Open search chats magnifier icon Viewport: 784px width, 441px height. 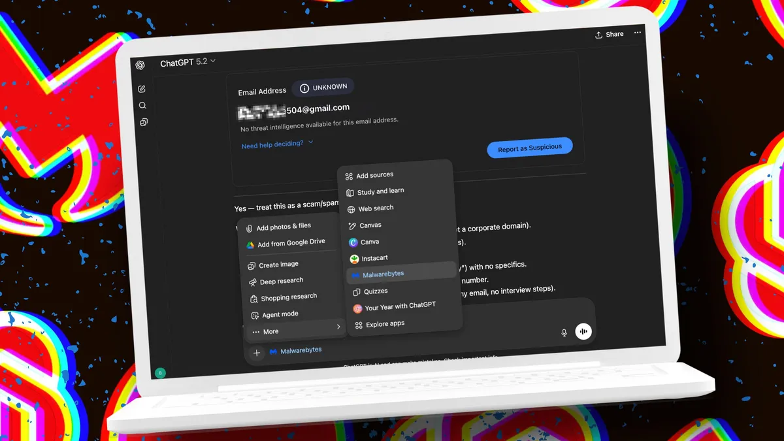point(142,105)
